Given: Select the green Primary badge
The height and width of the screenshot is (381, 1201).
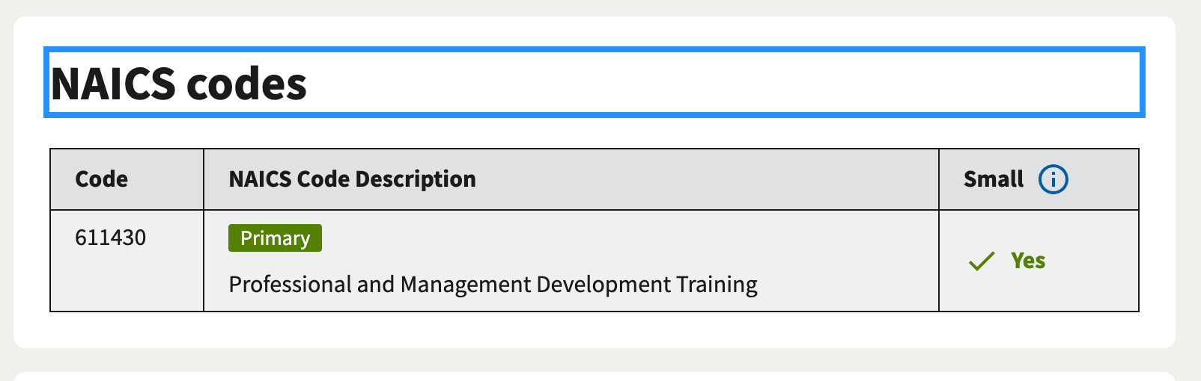Looking at the screenshot, I should point(275,238).
